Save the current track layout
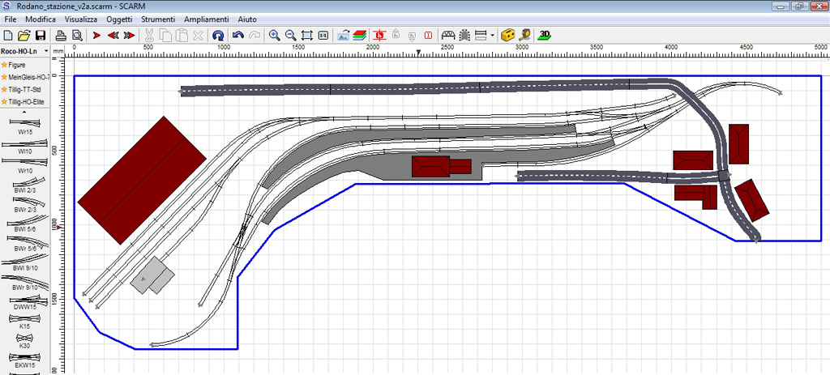The height and width of the screenshot is (375, 830). (x=40, y=36)
